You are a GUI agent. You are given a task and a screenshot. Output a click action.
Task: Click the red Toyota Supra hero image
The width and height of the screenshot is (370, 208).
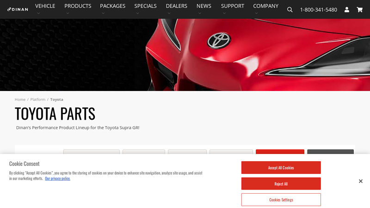tap(185, 55)
